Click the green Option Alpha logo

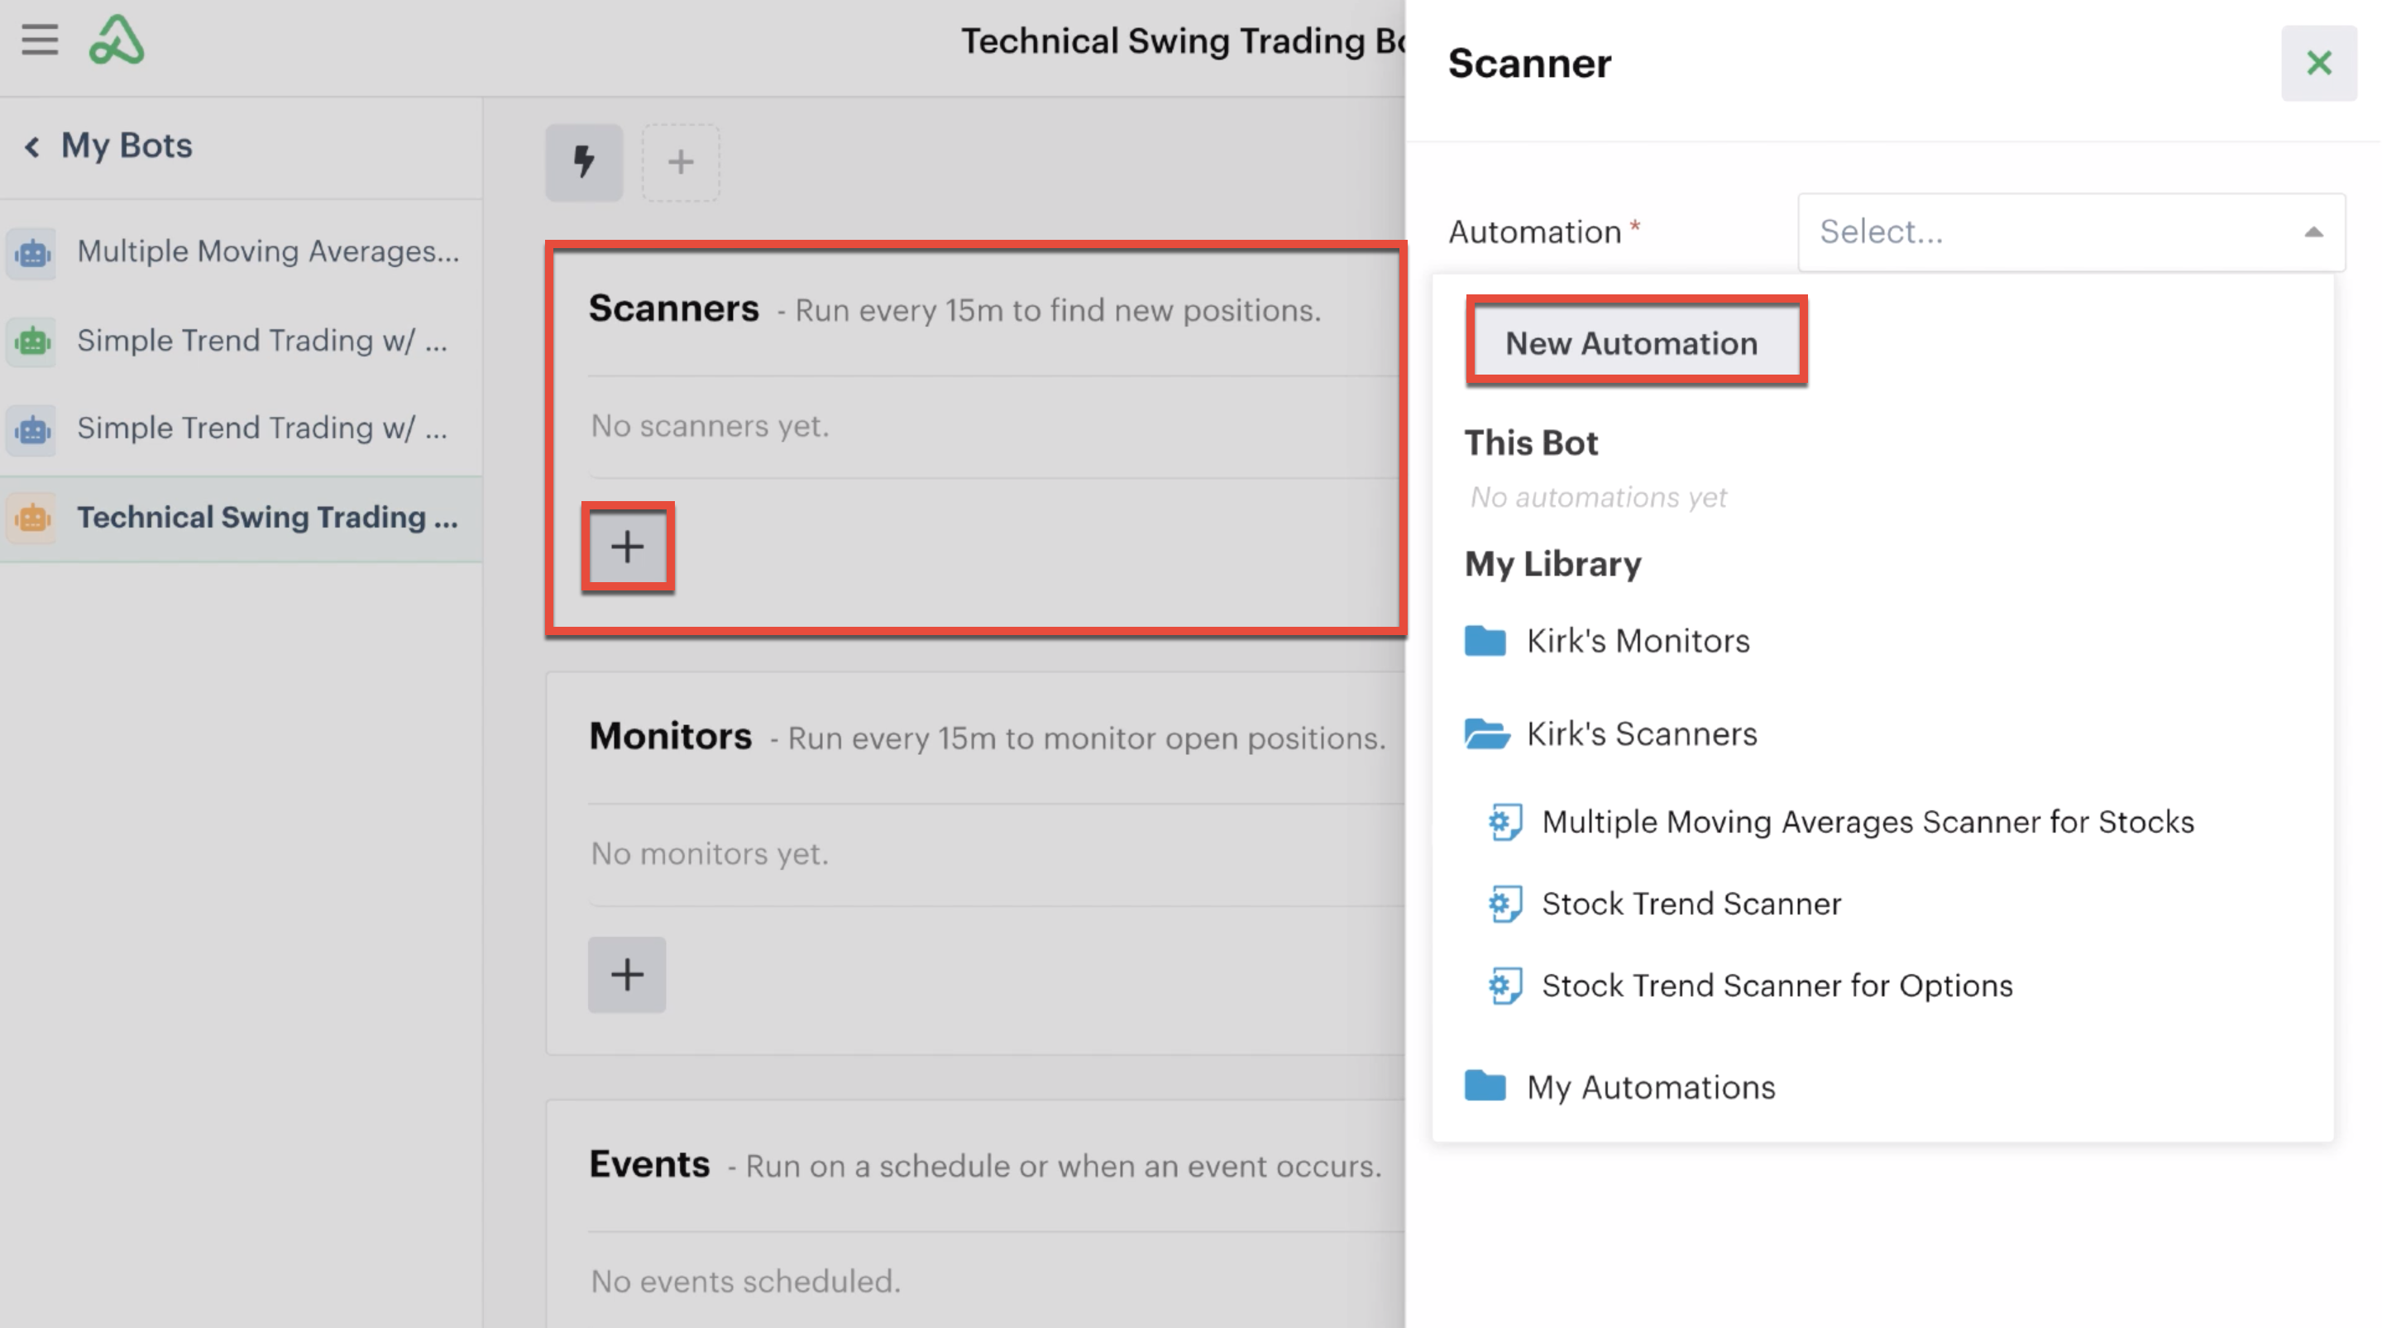tap(117, 40)
